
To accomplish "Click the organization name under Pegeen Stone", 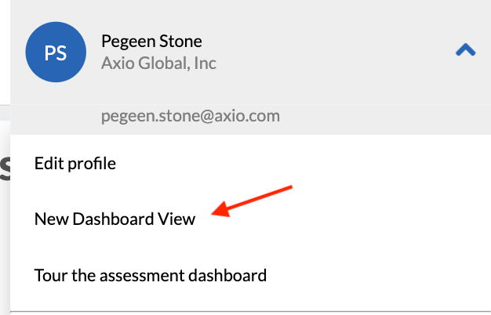I will click(158, 63).
